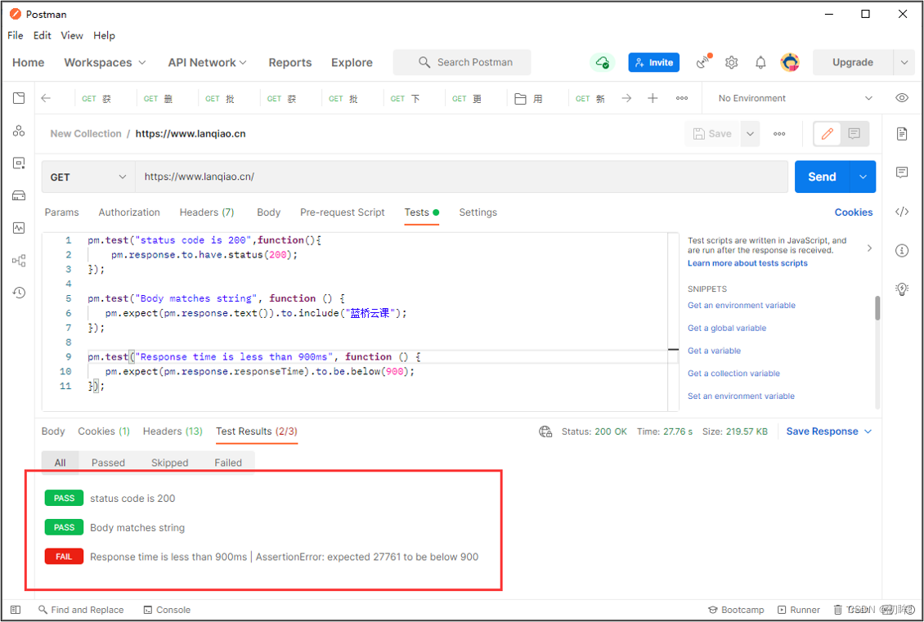Show the response Body tab

(53, 432)
